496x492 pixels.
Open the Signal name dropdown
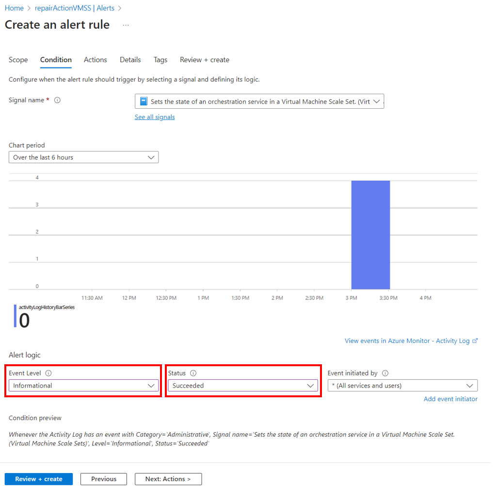pyautogui.click(x=259, y=102)
